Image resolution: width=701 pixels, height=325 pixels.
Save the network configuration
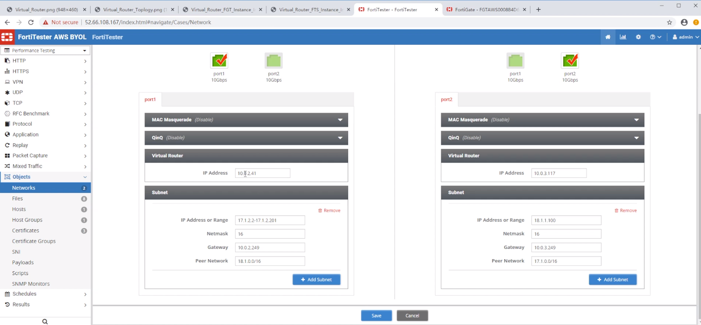(x=376, y=315)
